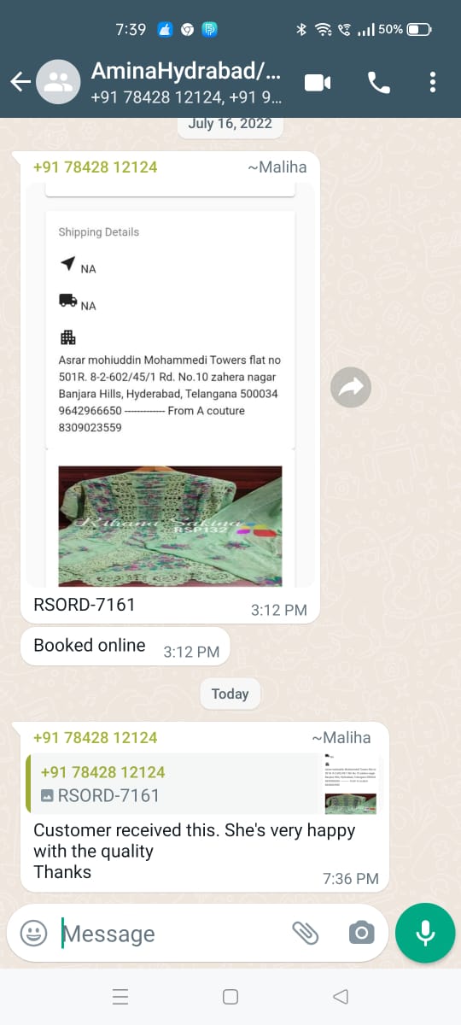Tap sender number +91 78428 12124 in first message
The image size is (461, 1025).
(95, 167)
